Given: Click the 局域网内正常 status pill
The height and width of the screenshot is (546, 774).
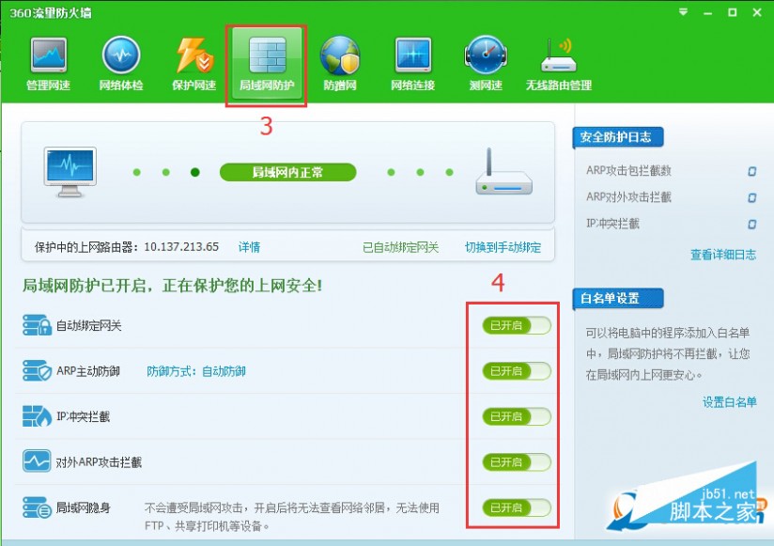Looking at the screenshot, I should click(287, 172).
